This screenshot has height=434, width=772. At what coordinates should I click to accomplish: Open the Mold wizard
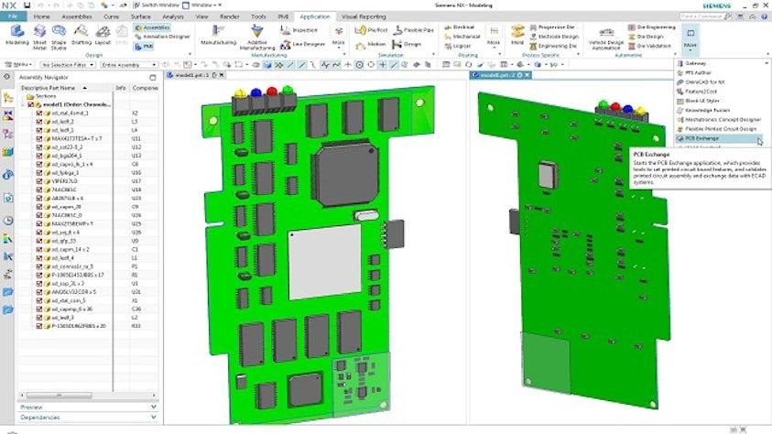point(517,35)
